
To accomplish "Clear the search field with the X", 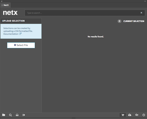I will [141, 13].
